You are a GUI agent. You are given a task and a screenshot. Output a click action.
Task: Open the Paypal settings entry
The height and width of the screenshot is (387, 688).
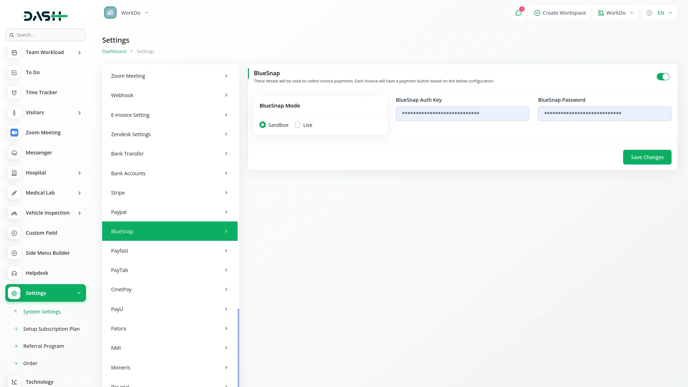tap(169, 212)
